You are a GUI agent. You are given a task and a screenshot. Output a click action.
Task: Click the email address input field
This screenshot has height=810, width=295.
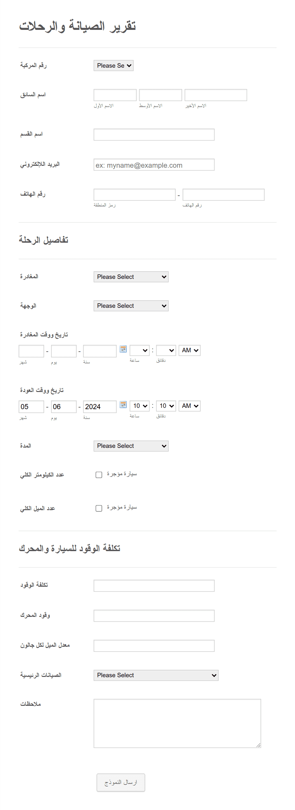tap(154, 165)
